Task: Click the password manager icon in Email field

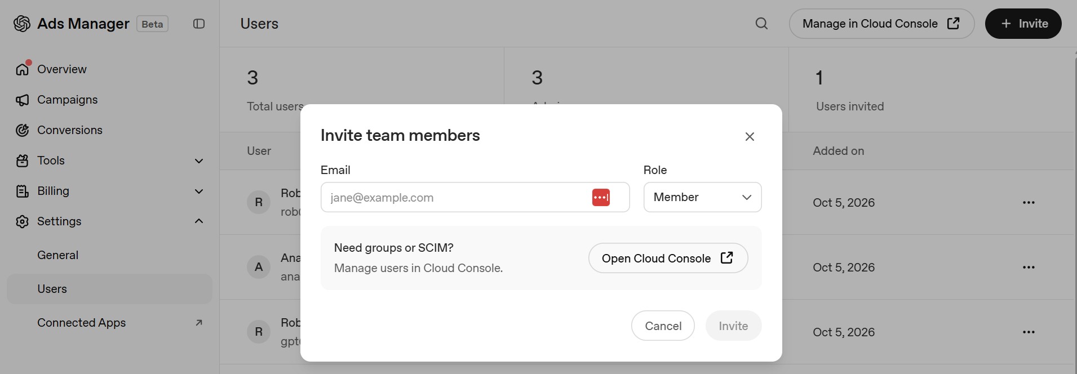Action: [601, 198]
